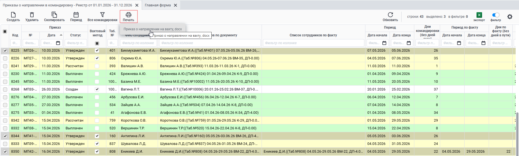
Task: Click date 29.05.2026 in Период по факту column
Action: 475,152
